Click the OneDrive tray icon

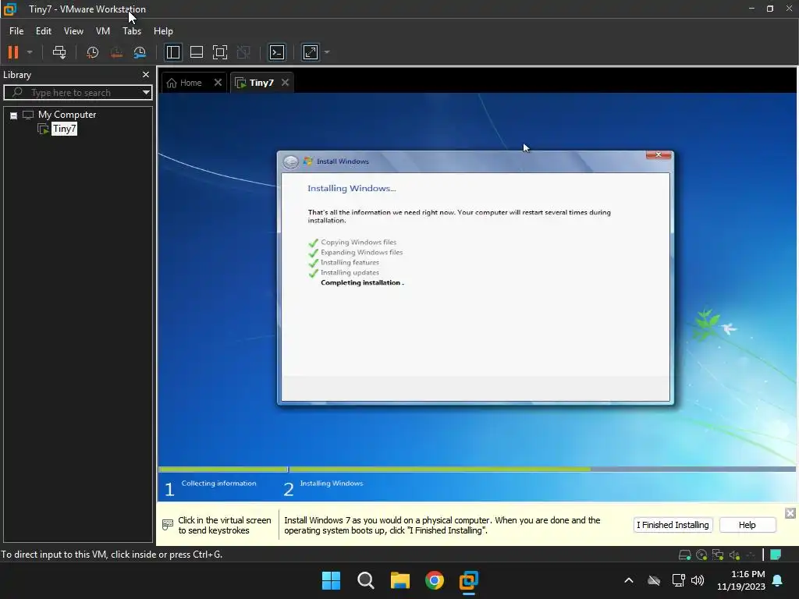pyautogui.click(x=654, y=580)
